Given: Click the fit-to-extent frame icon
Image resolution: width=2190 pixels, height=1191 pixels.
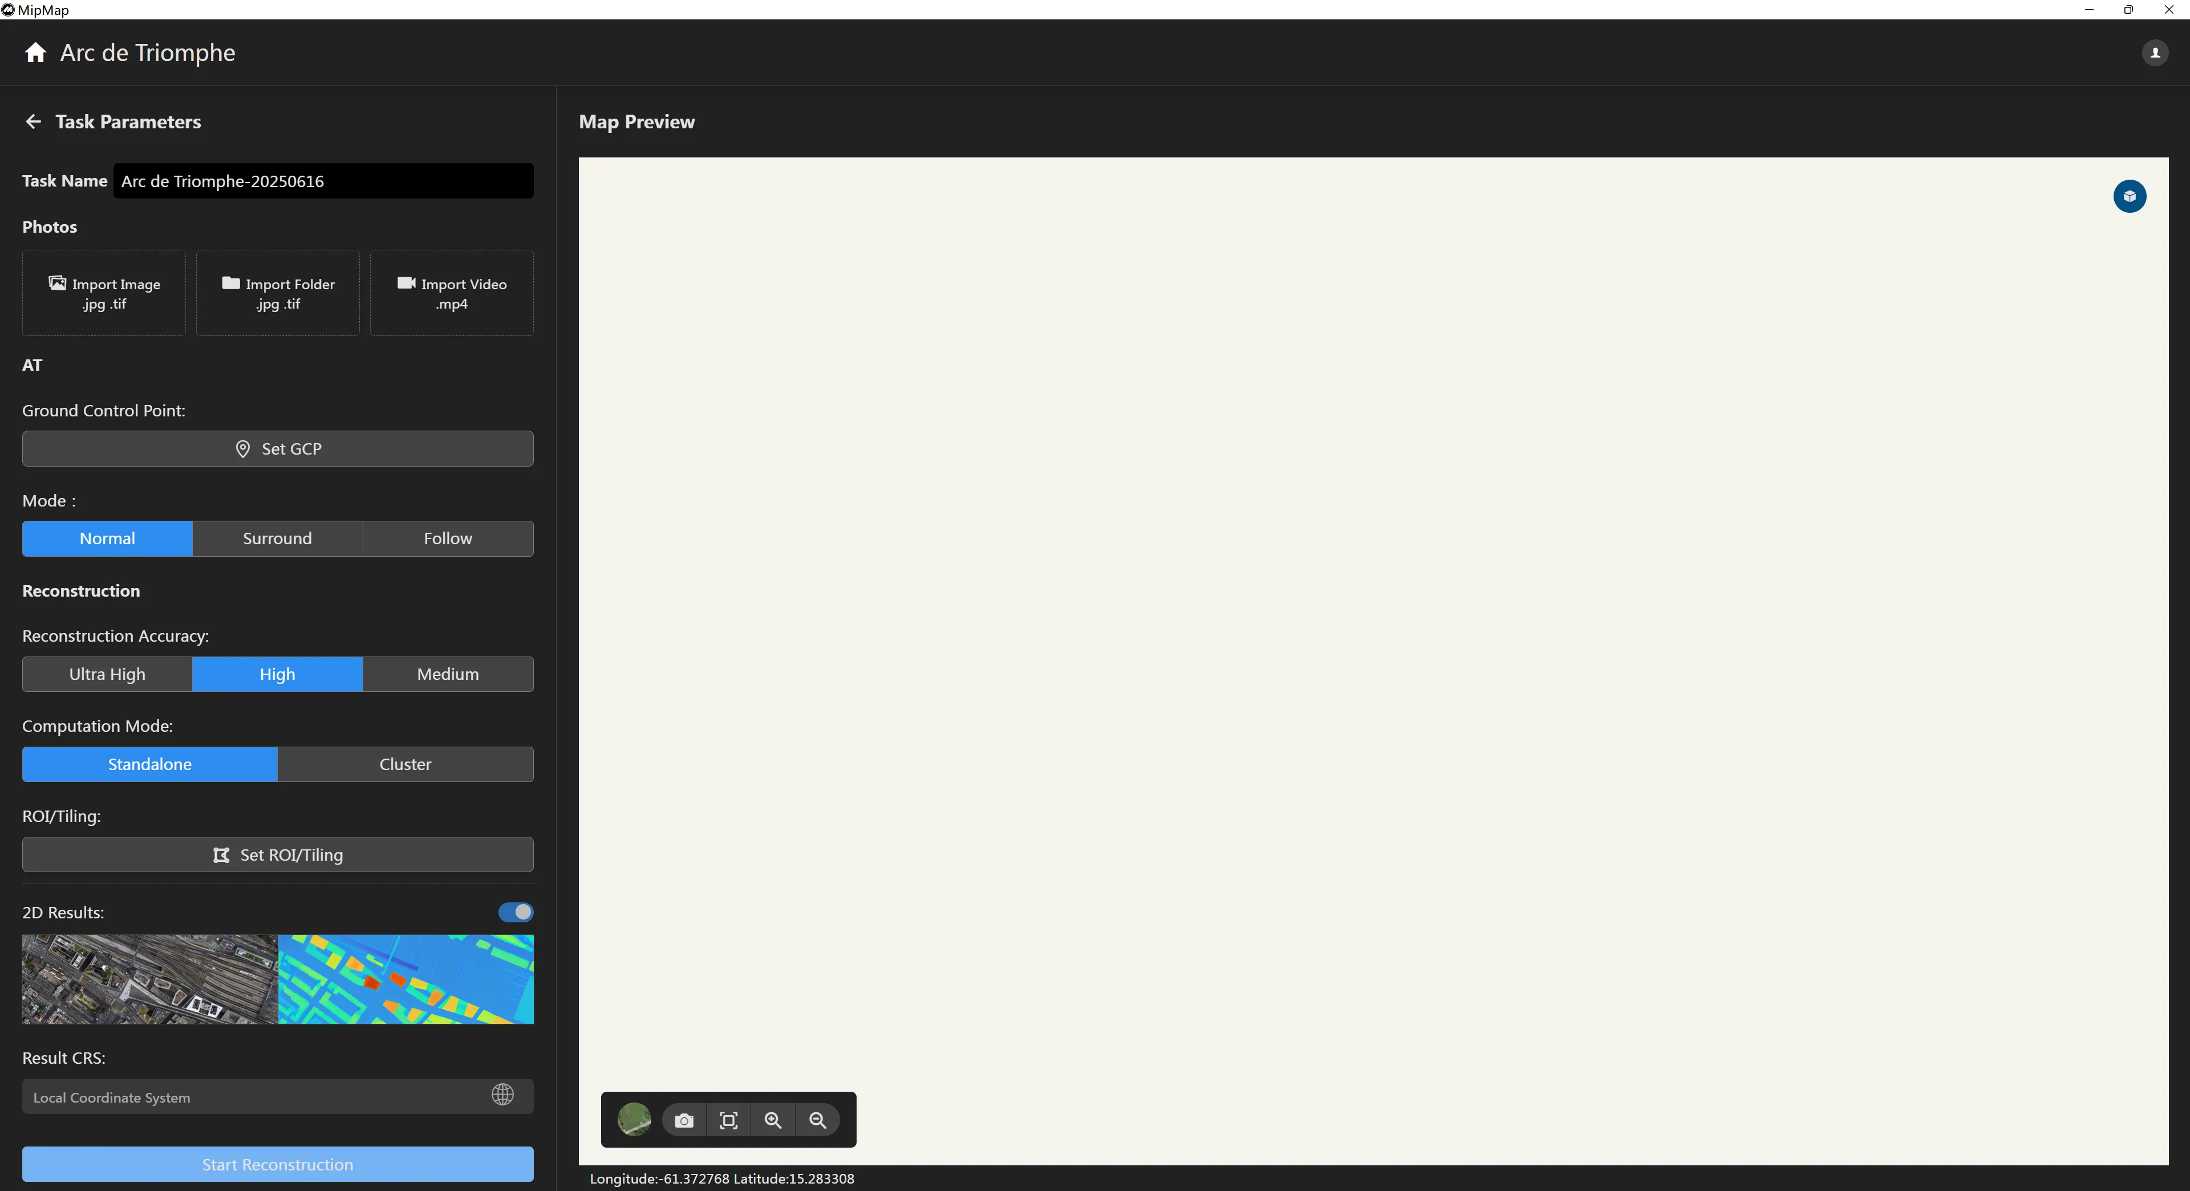Looking at the screenshot, I should [729, 1120].
